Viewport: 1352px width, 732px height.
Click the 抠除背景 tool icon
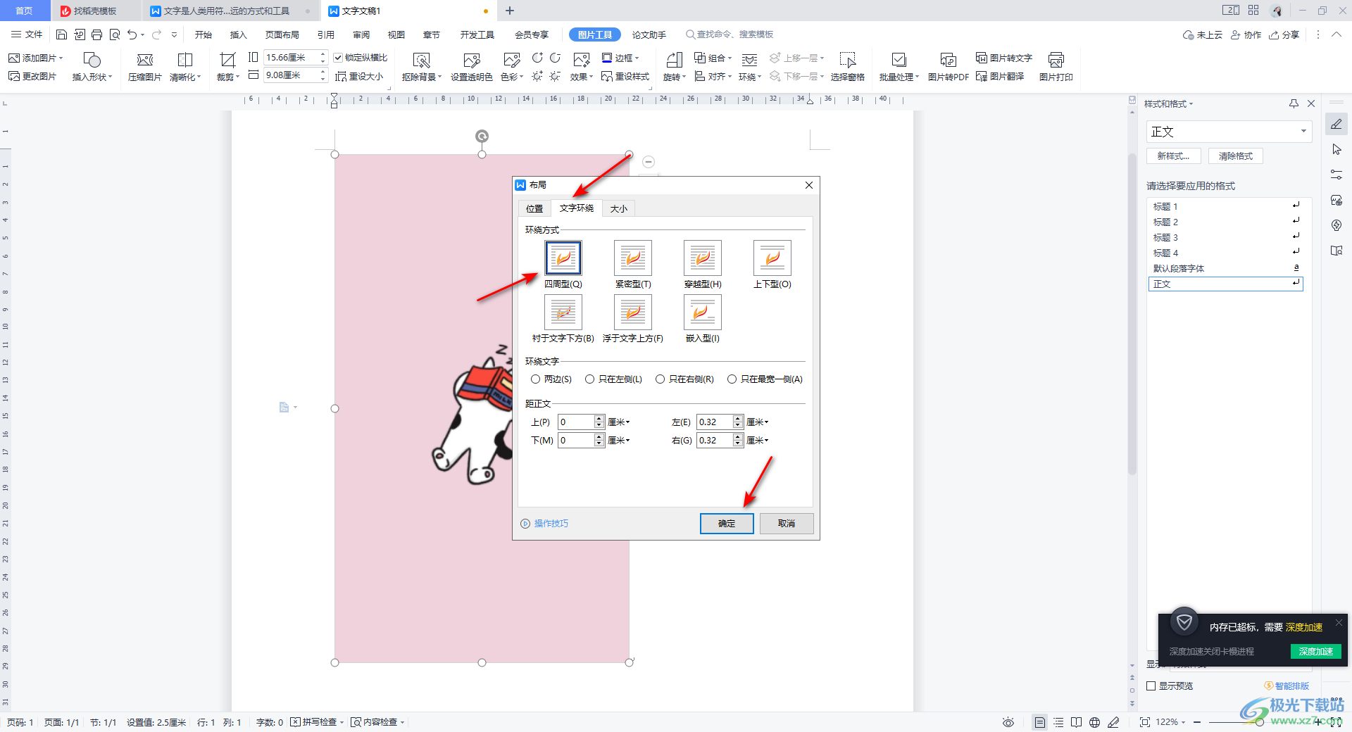click(421, 61)
